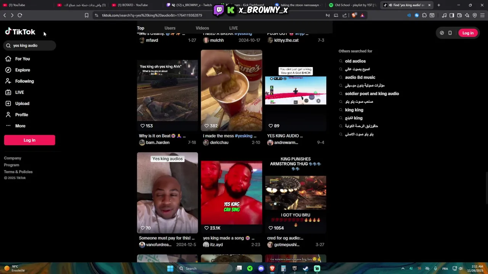Open the Following people icon

[8, 81]
